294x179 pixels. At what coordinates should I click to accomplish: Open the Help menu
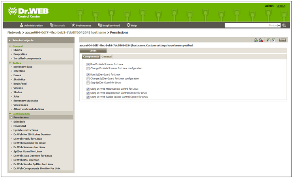click(x=132, y=25)
